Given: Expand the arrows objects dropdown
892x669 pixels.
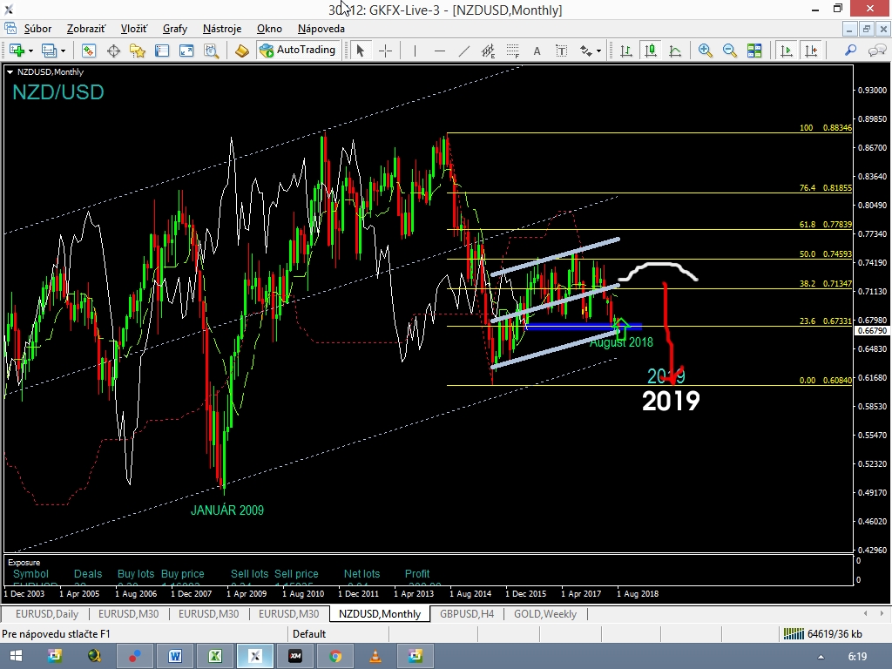Looking at the screenshot, I should coord(598,51).
